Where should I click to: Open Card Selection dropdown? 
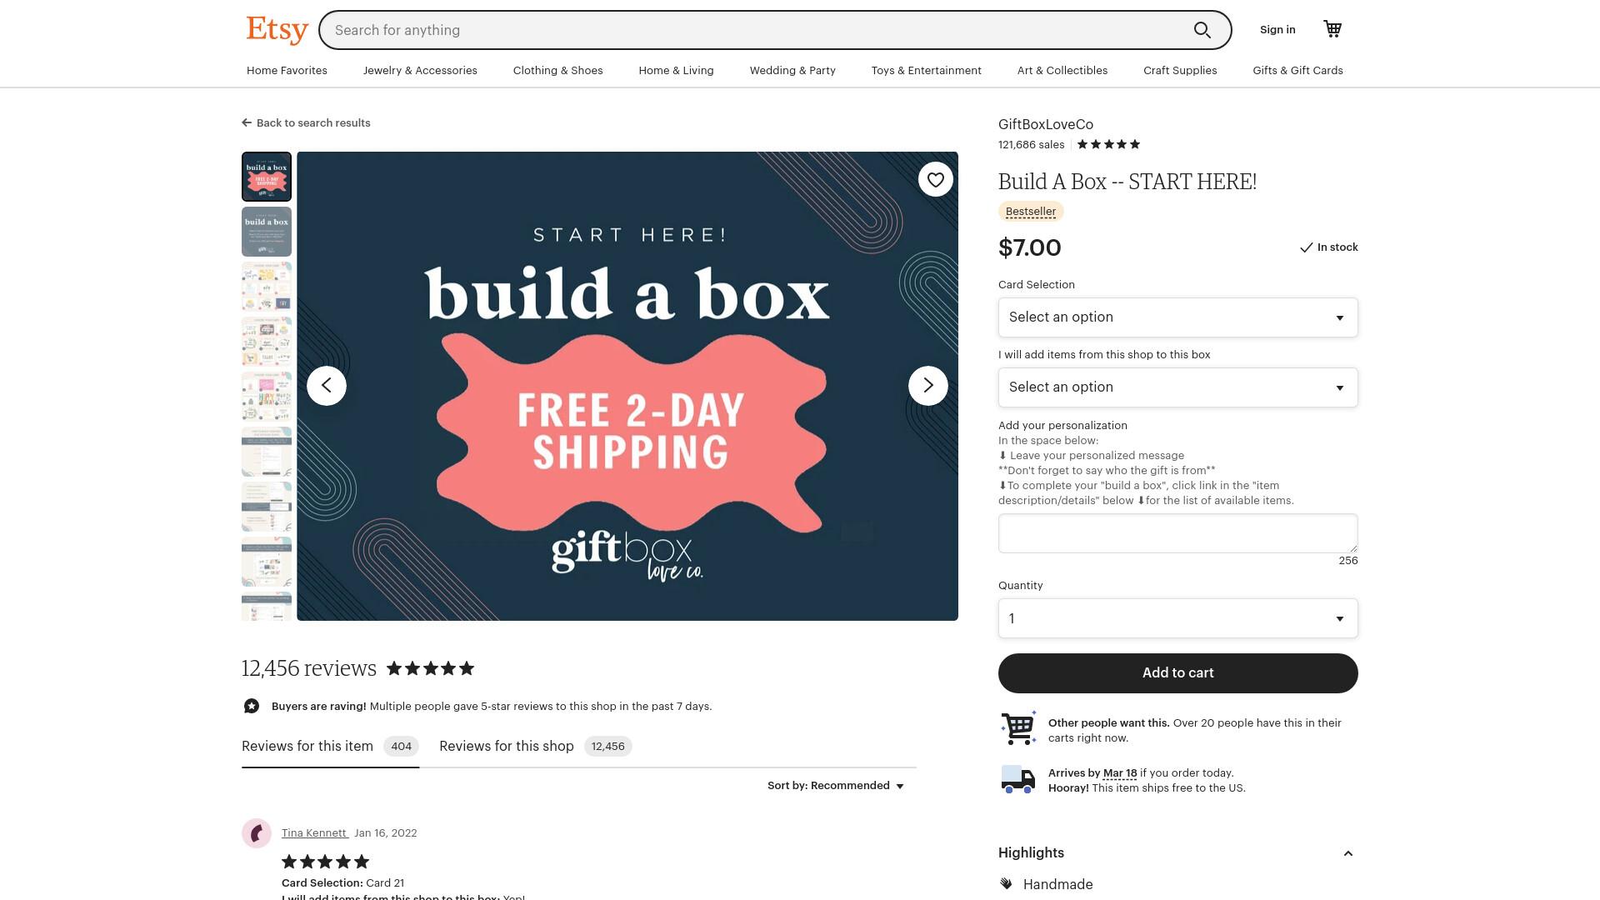pos(1178,317)
